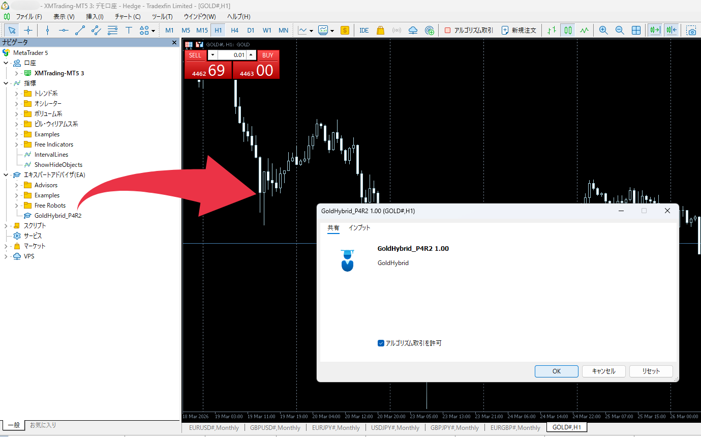The image size is (701, 437).
Task: Switch chart to candlestick view
Action: (568, 31)
